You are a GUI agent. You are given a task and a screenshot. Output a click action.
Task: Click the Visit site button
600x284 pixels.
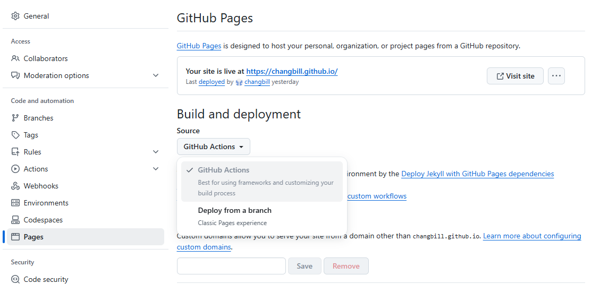[x=515, y=76]
